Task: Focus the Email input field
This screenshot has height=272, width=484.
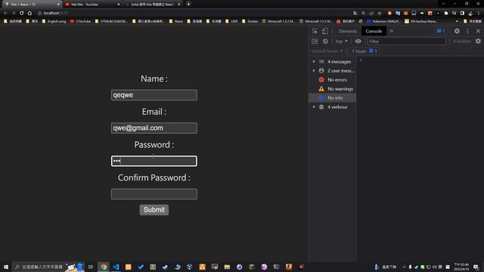Action: click(x=154, y=128)
